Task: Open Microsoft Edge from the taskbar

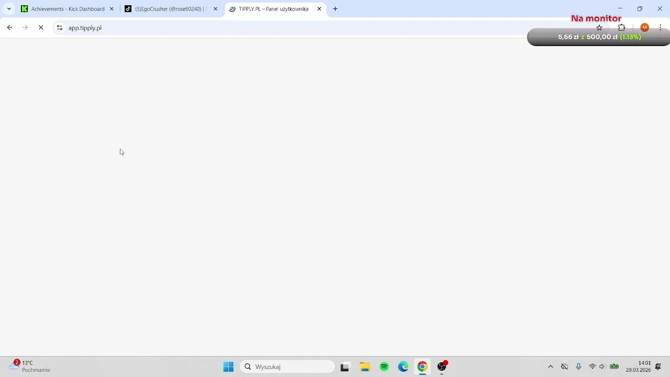Action: (403, 367)
